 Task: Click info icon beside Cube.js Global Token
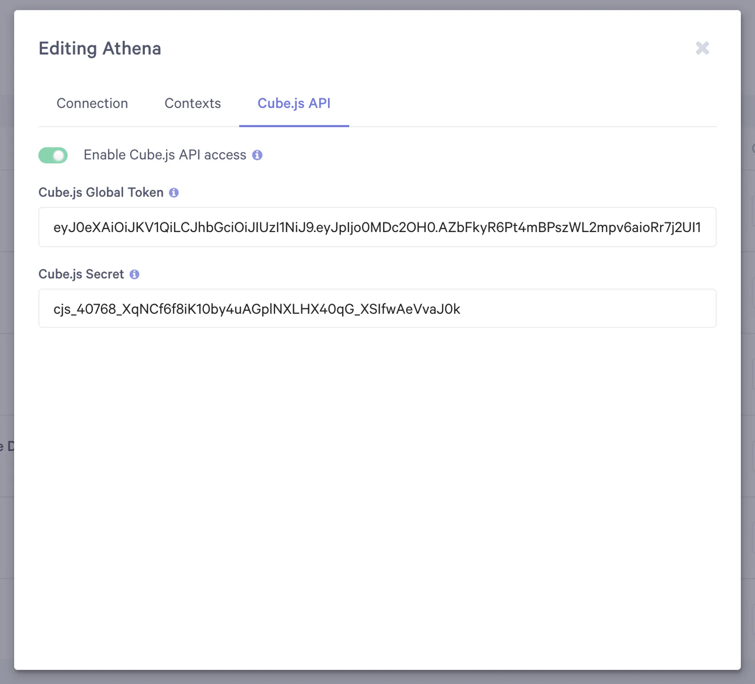[x=174, y=192]
